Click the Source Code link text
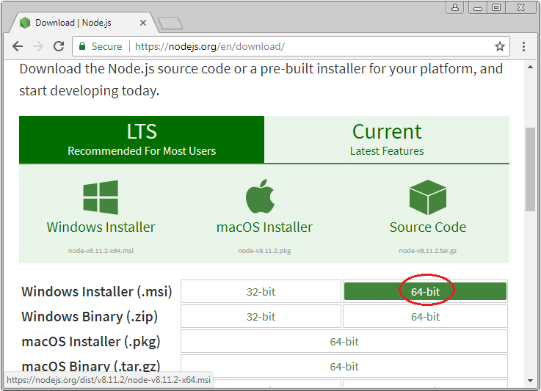The width and height of the screenshot is (541, 391). click(x=428, y=227)
